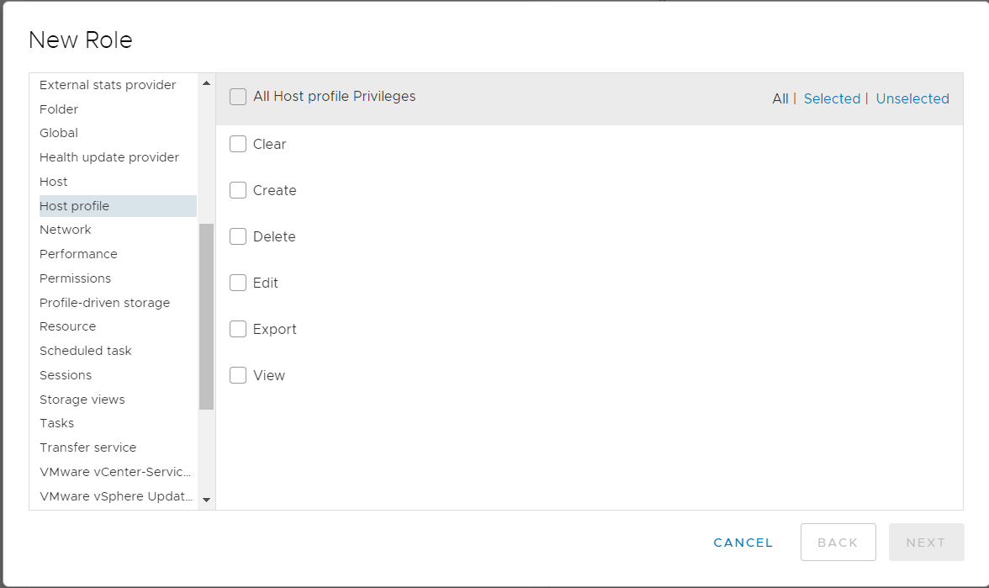This screenshot has height=588, width=989.
Task: Select the Permissions category
Action: (x=75, y=278)
